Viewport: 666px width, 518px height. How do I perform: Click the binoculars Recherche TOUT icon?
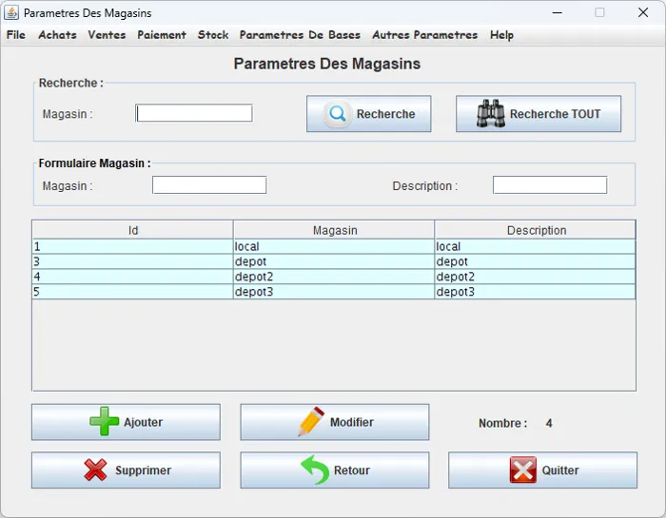[x=491, y=114]
